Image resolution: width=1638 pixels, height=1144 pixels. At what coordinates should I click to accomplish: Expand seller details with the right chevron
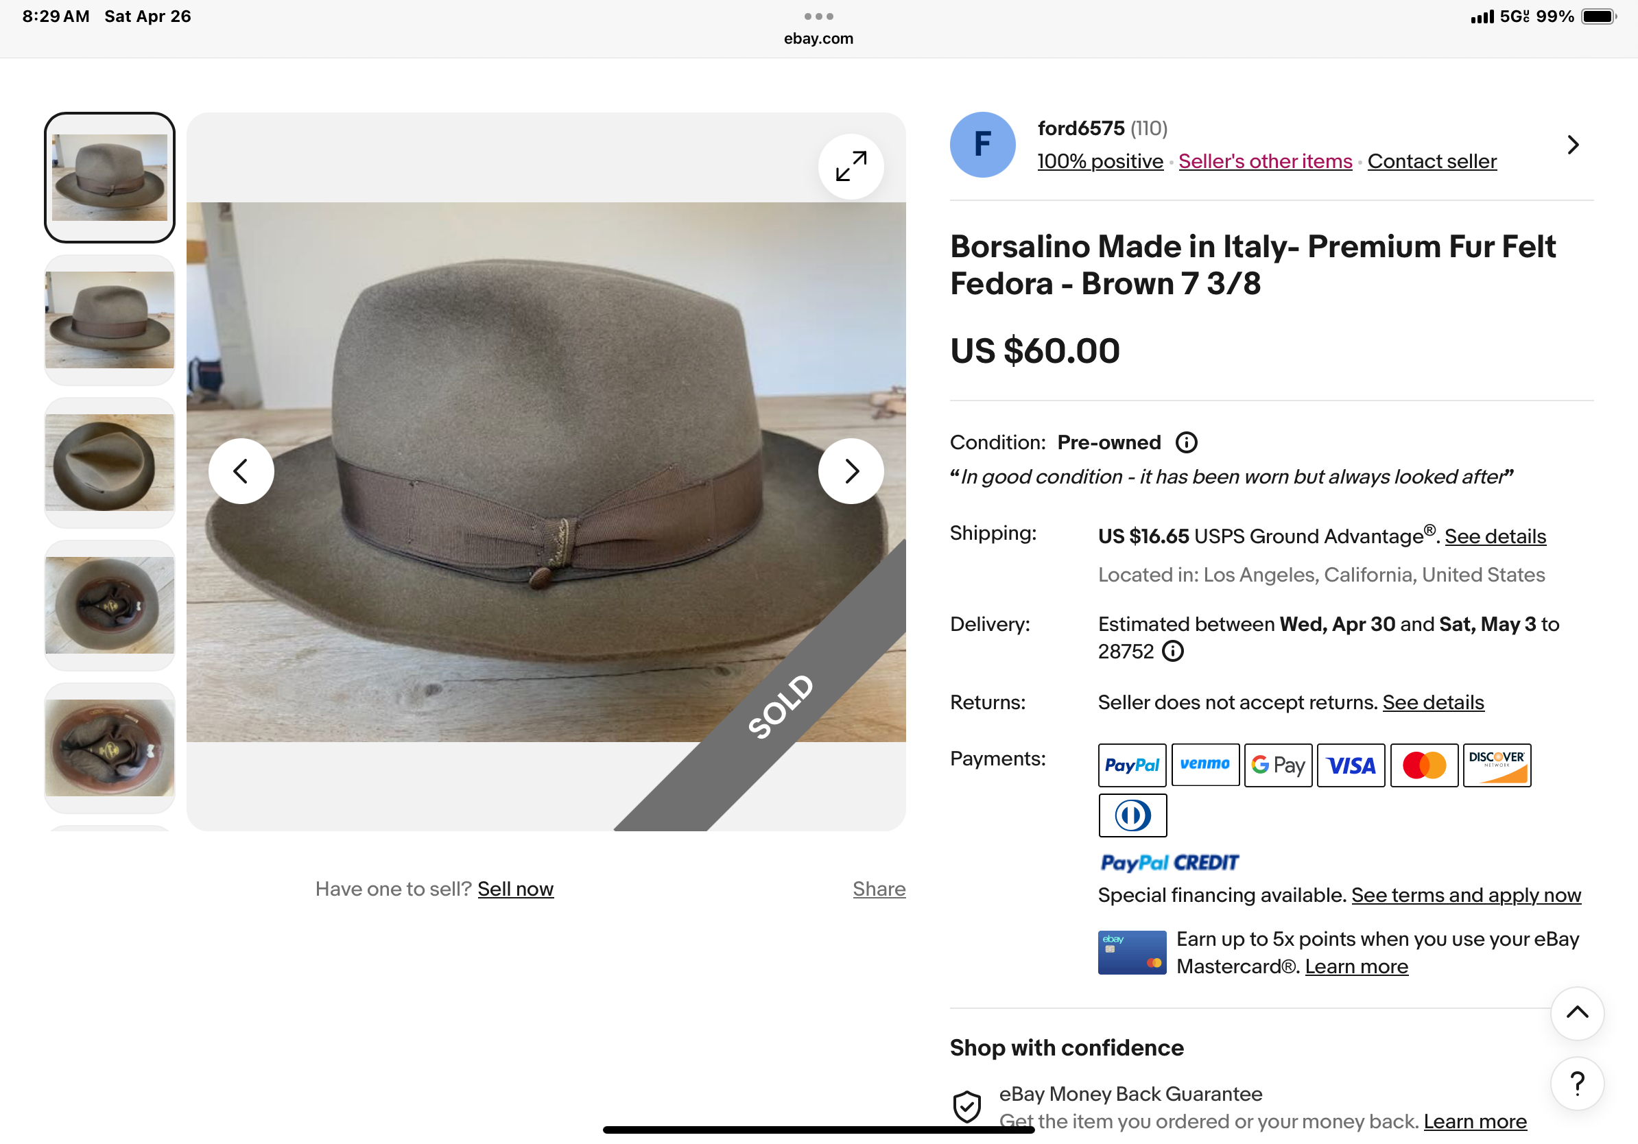(x=1572, y=145)
